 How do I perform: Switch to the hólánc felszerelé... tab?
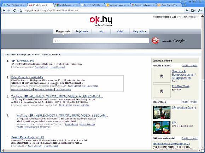[168, 5]
